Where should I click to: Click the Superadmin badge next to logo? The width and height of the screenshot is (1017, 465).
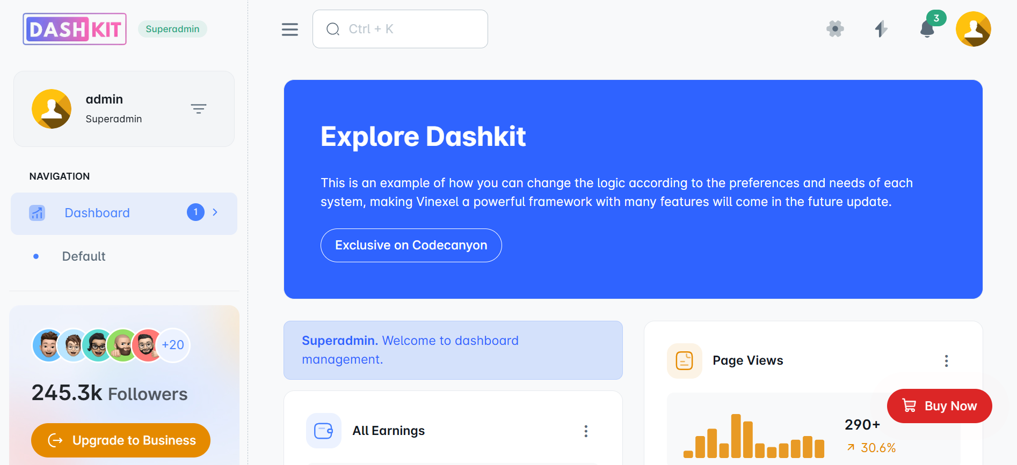(x=172, y=29)
